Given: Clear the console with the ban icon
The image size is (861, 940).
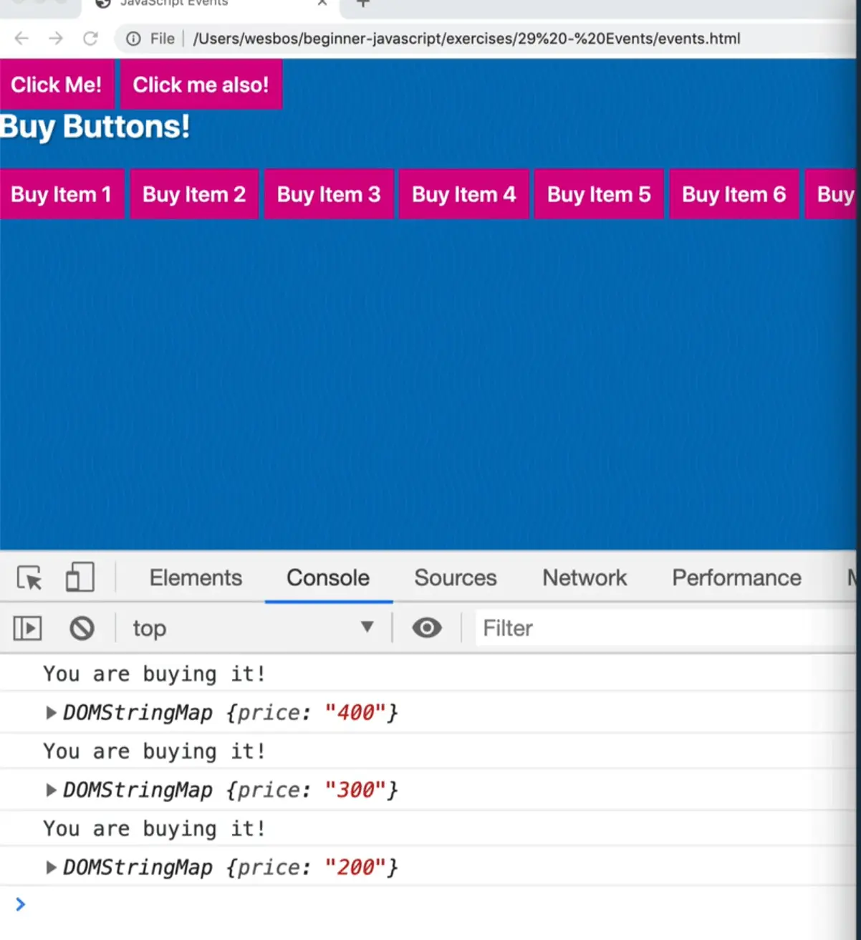Looking at the screenshot, I should (82, 628).
